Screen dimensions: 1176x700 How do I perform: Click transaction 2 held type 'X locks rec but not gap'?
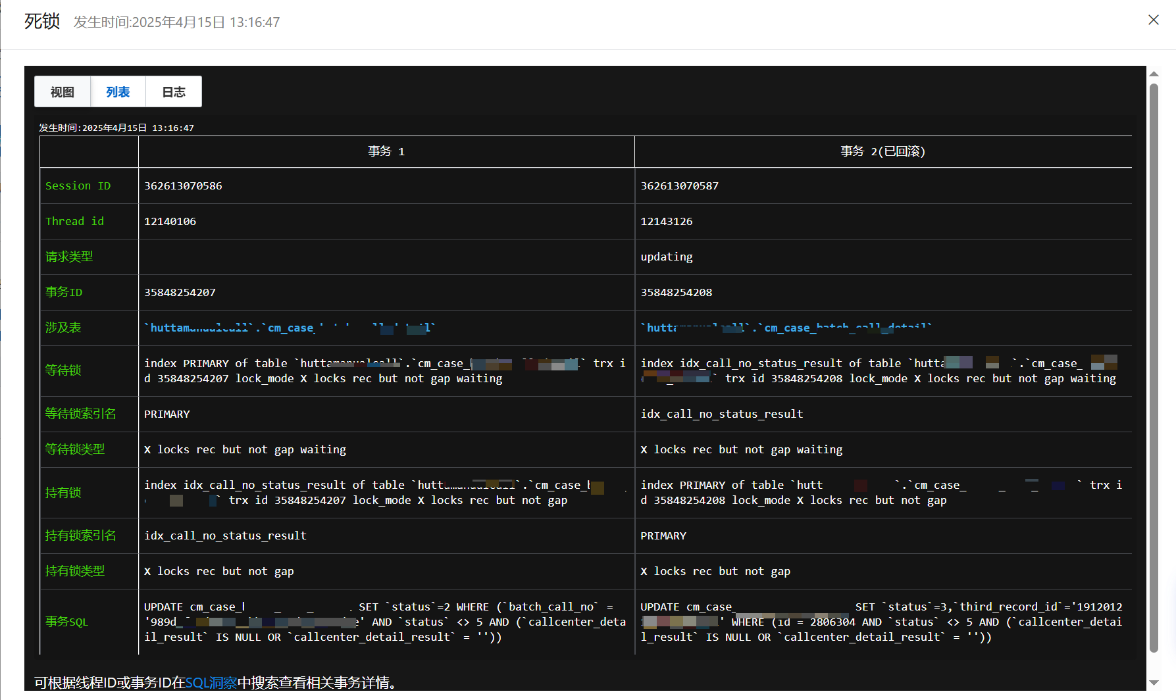715,572
